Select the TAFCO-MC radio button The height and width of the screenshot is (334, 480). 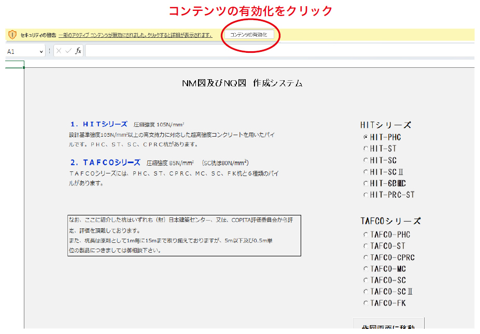[x=365, y=269]
